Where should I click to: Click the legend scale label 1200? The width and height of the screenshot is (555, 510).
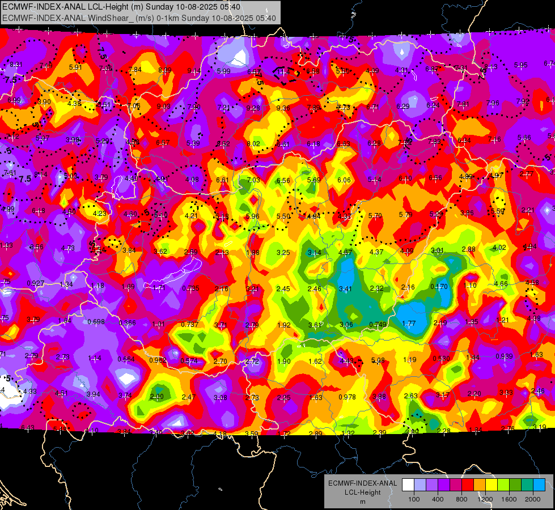485,499
